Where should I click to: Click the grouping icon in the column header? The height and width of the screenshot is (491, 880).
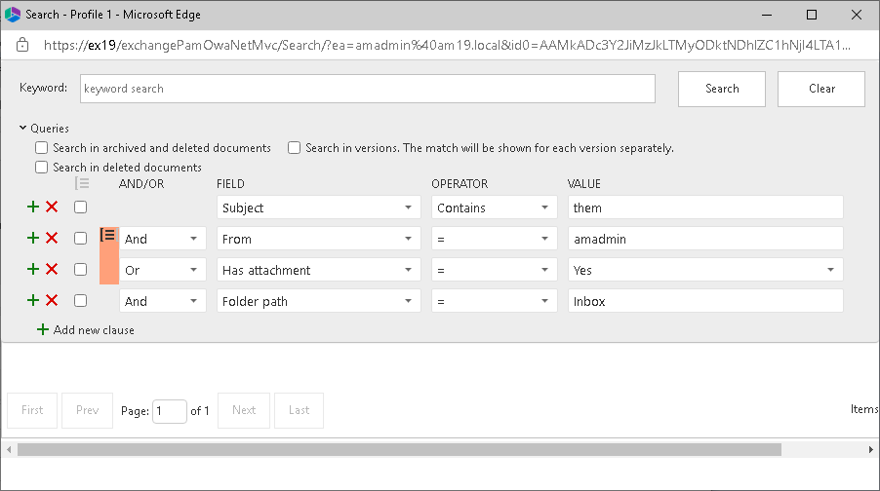pyautogui.click(x=82, y=183)
